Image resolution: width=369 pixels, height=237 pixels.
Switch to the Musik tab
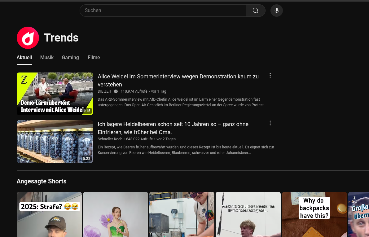[x=47, y=57]
